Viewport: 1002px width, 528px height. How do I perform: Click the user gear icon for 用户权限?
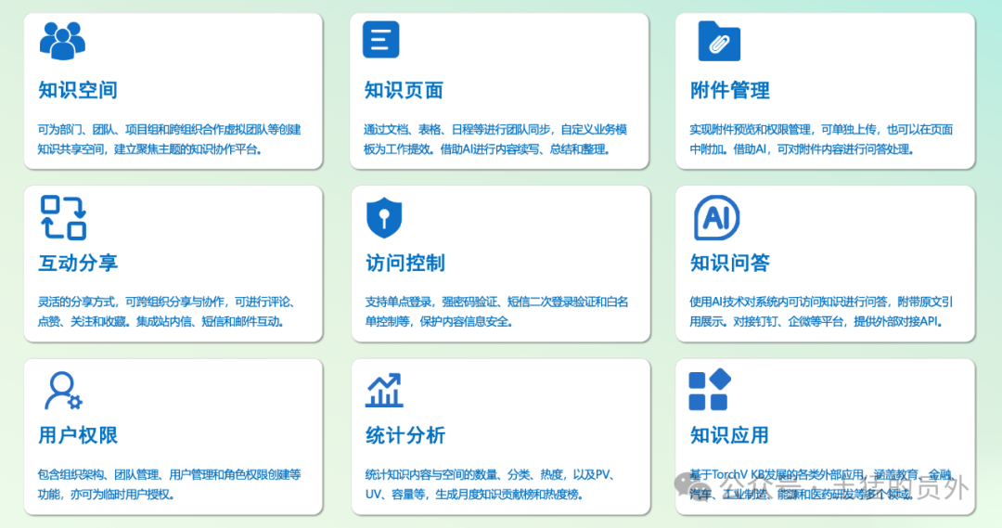63,391
